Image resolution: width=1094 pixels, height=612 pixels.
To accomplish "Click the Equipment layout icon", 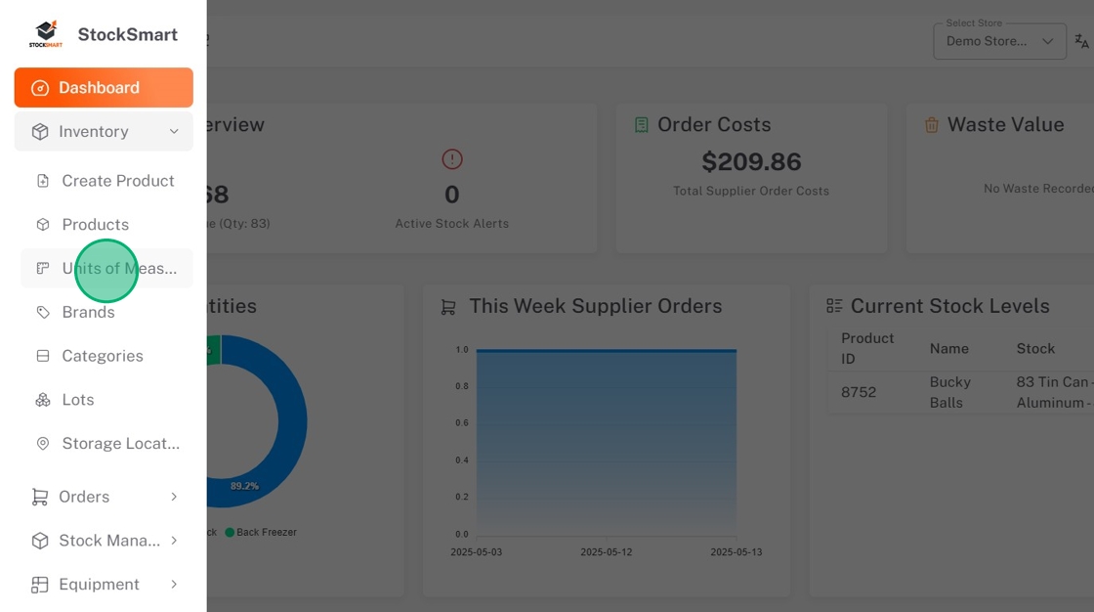I will pyautogui.click(x=40, y=585).
